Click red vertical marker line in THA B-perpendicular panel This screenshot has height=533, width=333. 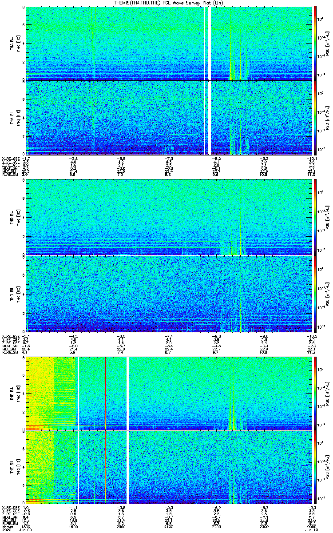(42, 43)
